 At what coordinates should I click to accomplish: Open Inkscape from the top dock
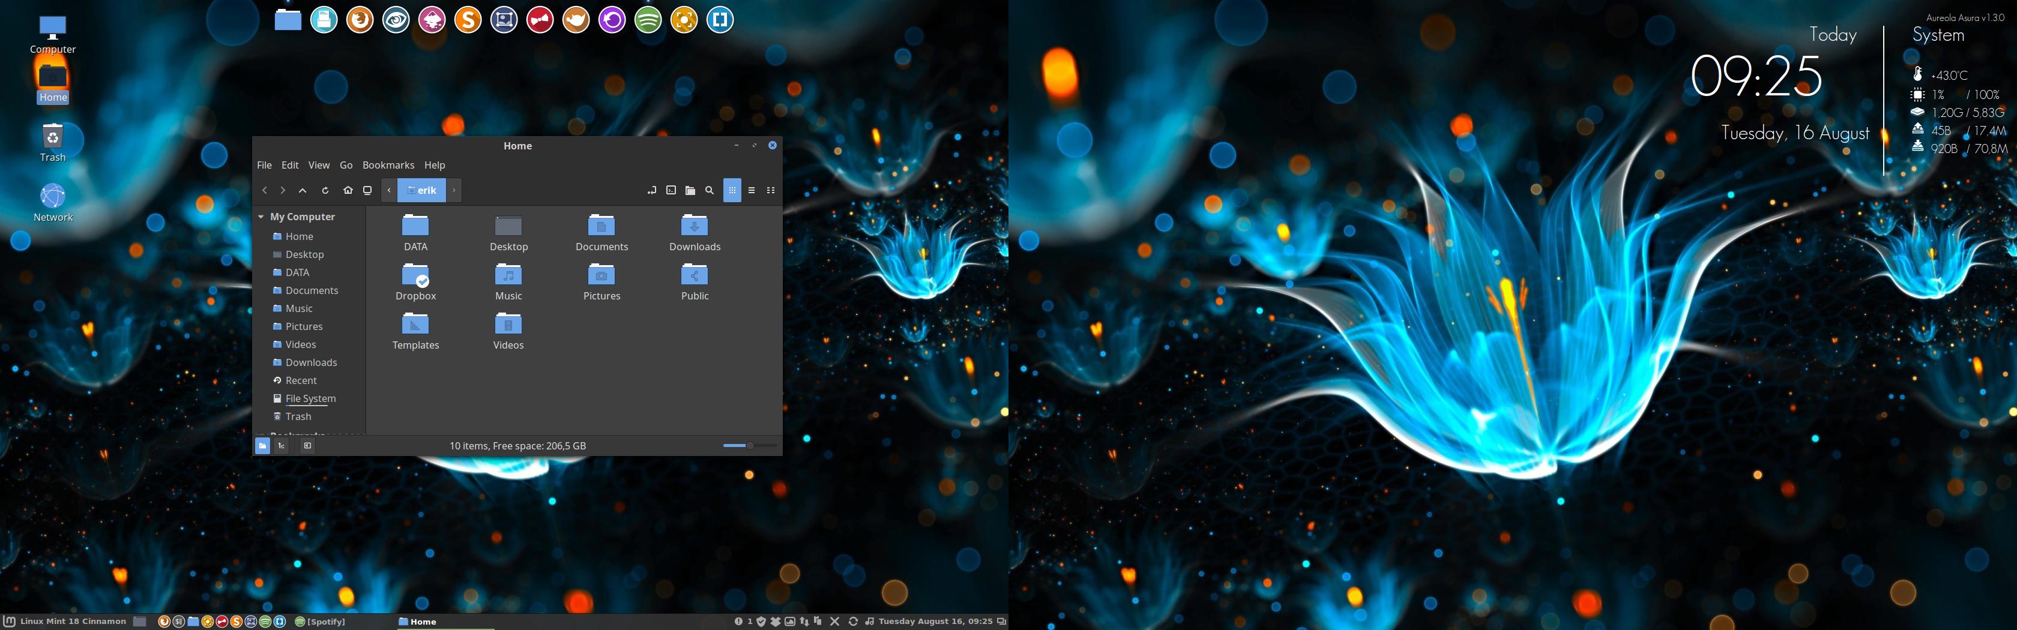[432, 20]
